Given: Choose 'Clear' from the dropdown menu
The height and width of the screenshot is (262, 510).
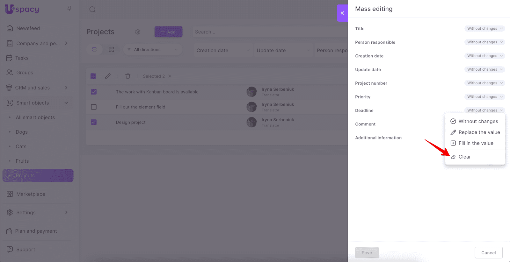Looking at the screenshot, I should click(464, 157).
